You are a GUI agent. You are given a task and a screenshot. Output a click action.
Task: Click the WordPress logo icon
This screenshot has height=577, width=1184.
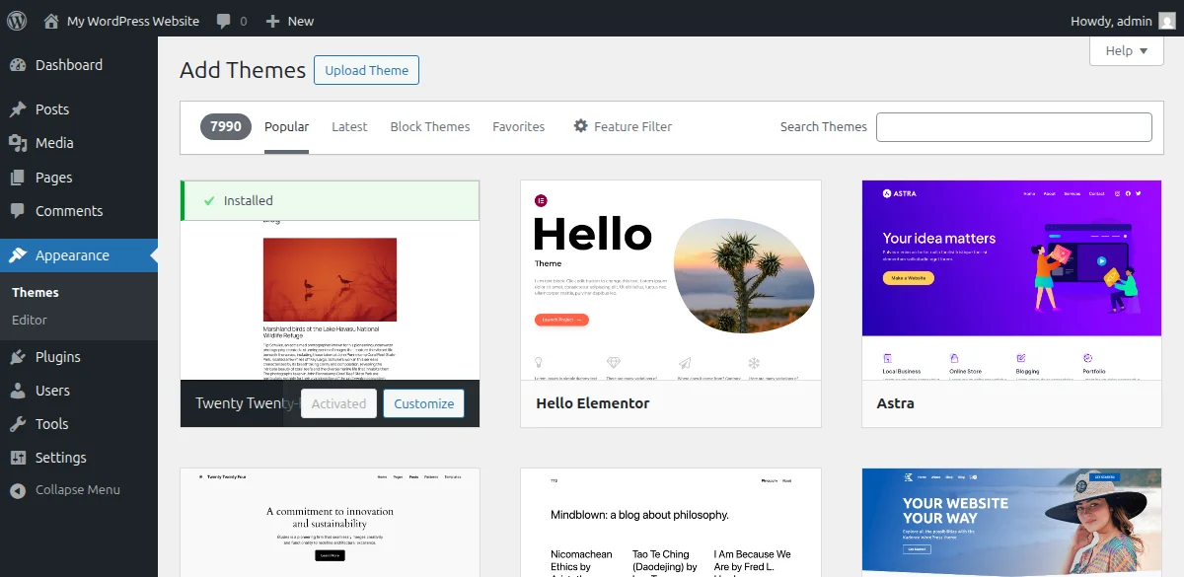coord(17,20)
